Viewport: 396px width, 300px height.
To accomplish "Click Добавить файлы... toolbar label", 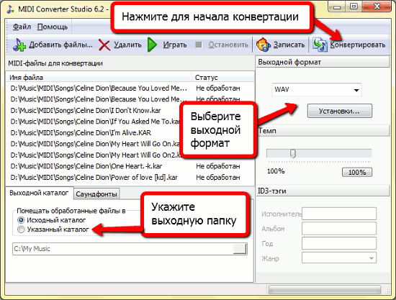I will coord(60,45).
